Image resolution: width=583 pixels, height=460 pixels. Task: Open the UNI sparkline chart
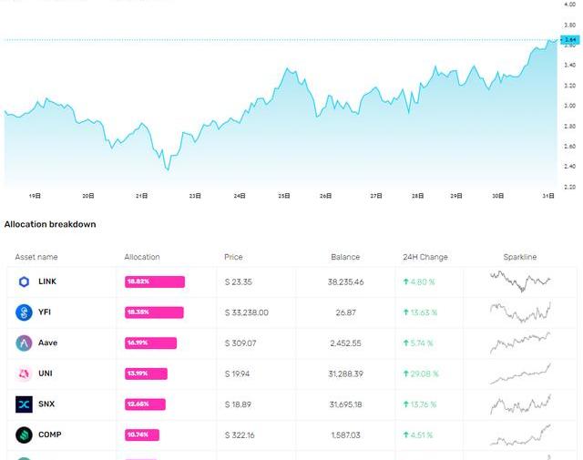click(520, 373)
